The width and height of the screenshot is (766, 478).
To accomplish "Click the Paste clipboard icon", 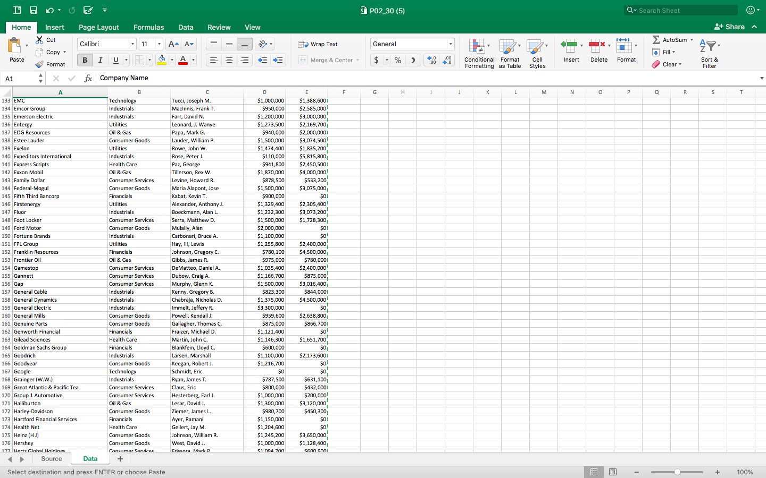I will coord(15,46).
